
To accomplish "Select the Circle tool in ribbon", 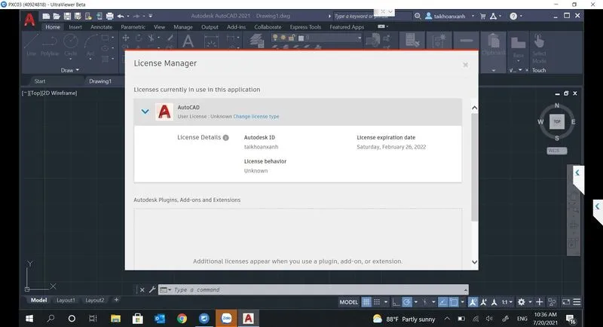I will [70, 45].
